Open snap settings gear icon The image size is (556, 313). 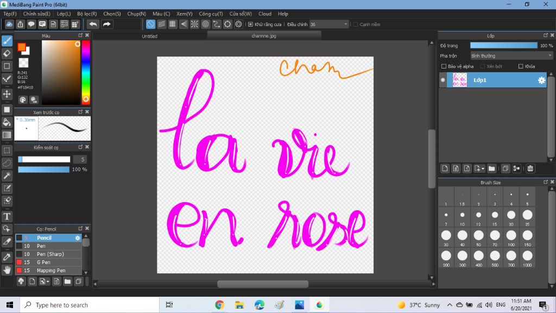[x=239, y=24]
